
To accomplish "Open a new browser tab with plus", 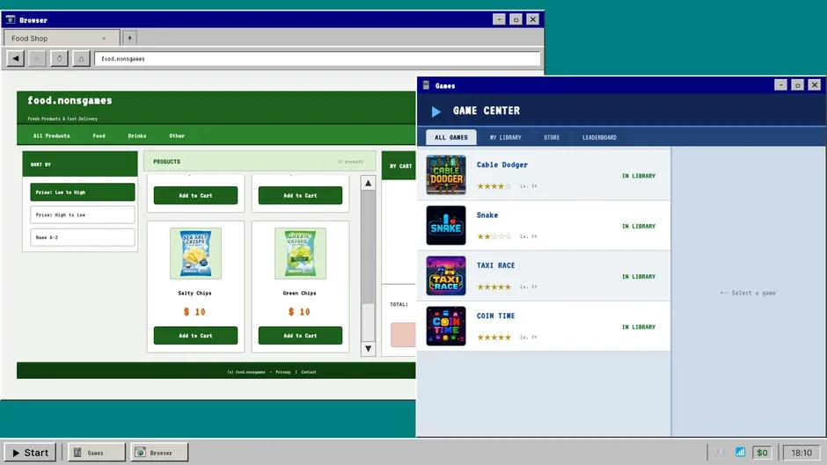I will tap(129, 38).
